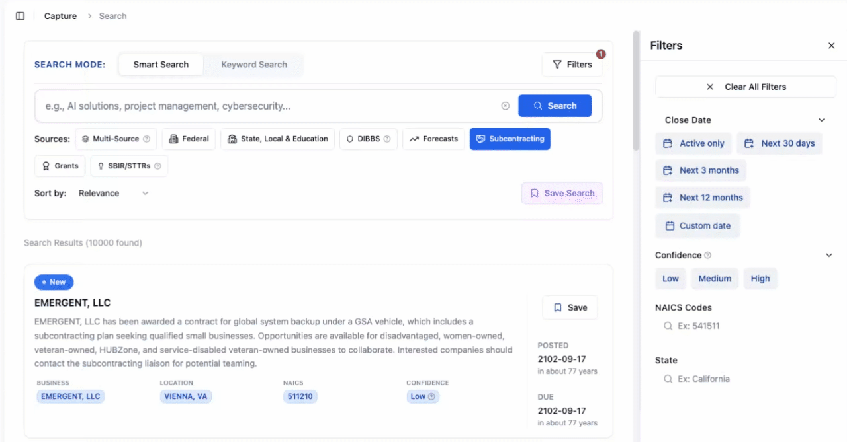Collapse the Confidence filter section
Screen dimensions: 847x442
[x=828, y=254]
